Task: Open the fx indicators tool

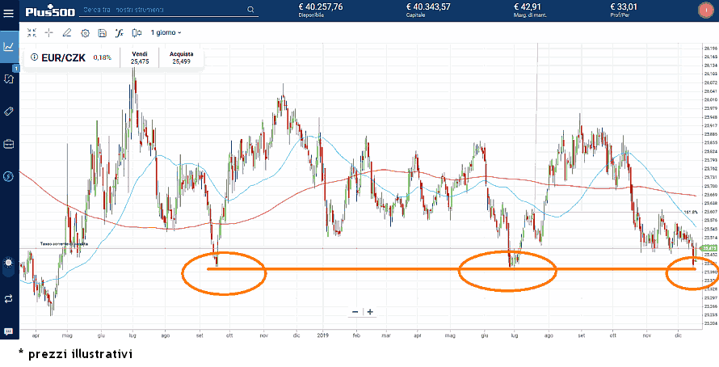Action: (x=119, y=33)
